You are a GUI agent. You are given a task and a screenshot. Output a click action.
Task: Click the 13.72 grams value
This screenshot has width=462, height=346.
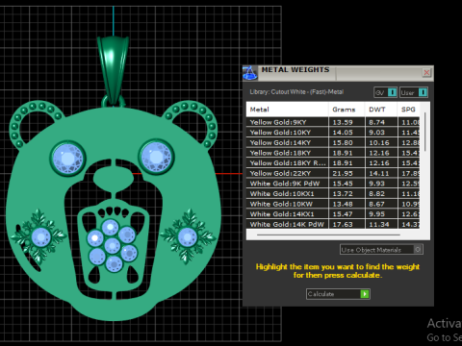point(343,194)
